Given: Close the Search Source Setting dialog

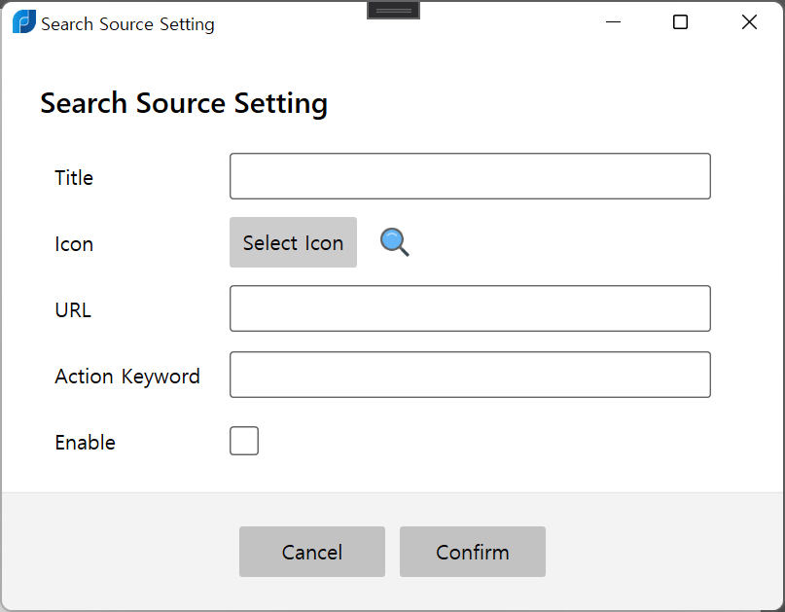Looking at the screenshot, I should pyautogui.click(x=749, y=22).
